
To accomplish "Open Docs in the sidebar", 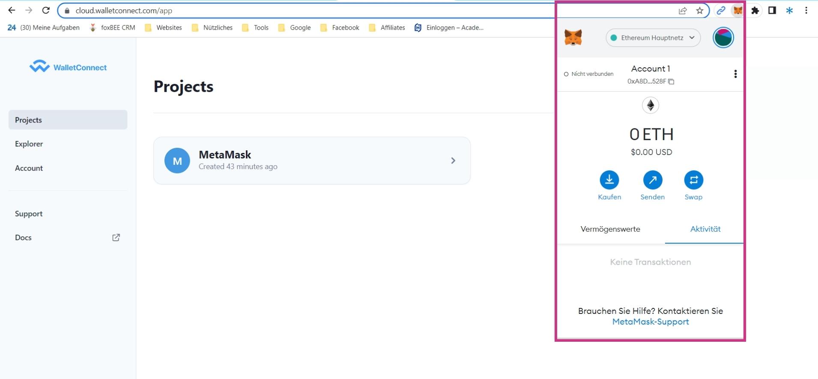I will [24, 238].
